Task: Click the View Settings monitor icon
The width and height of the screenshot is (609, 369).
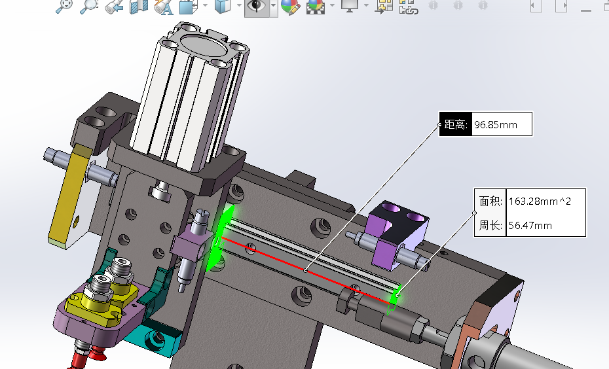Action: click(x=350, y=6)
